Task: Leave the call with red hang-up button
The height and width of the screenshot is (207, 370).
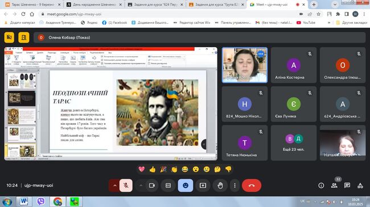Action: pos(252,185)
